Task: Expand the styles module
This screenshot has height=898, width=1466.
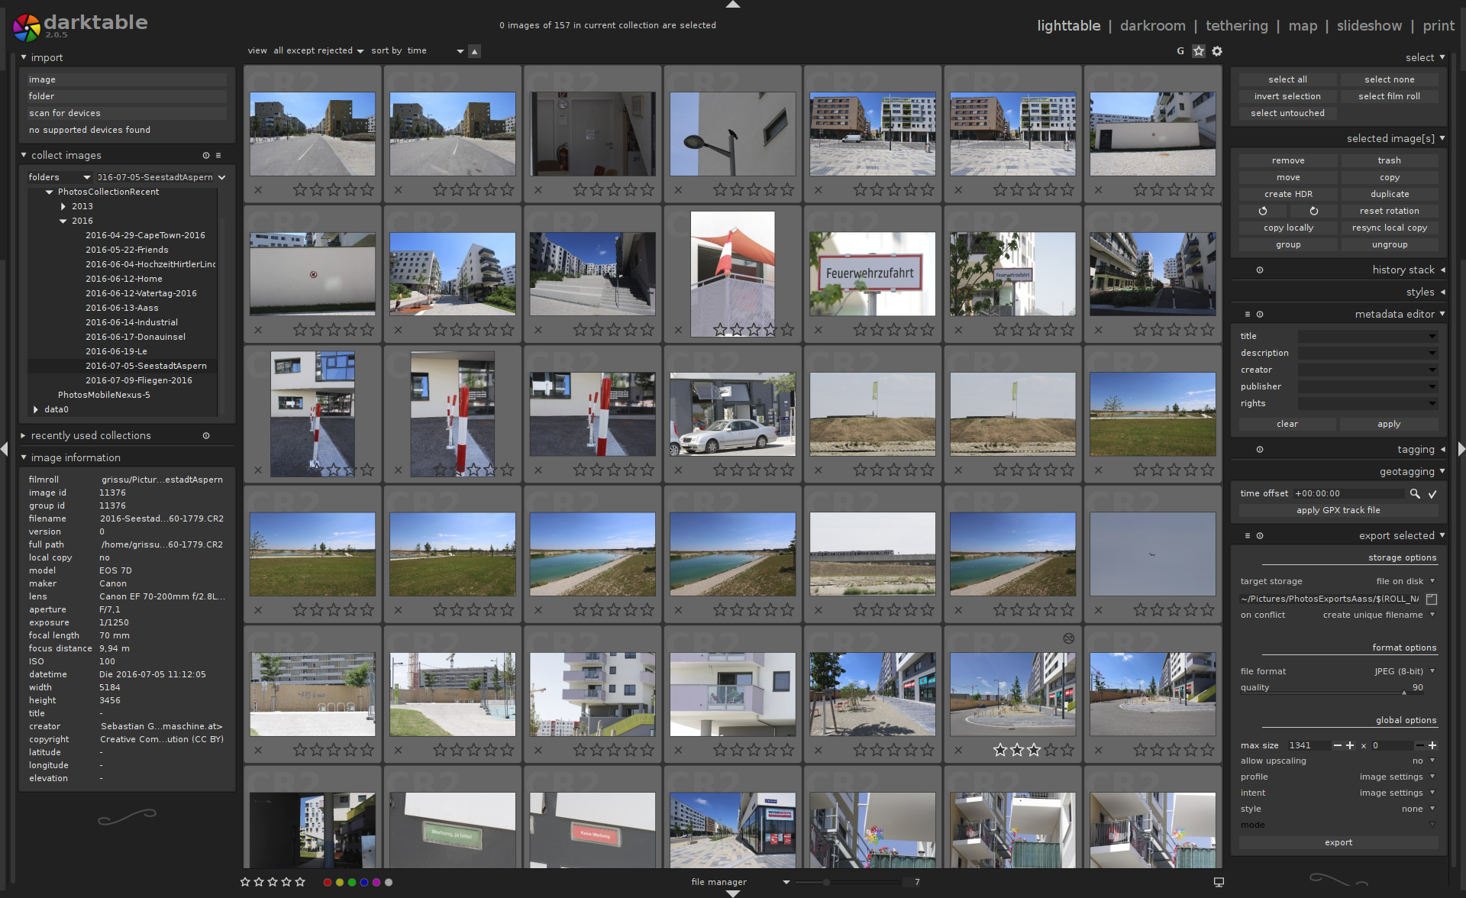Action: pos(1425,292)
